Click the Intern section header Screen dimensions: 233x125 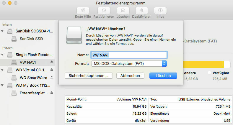tap(7, 24)
